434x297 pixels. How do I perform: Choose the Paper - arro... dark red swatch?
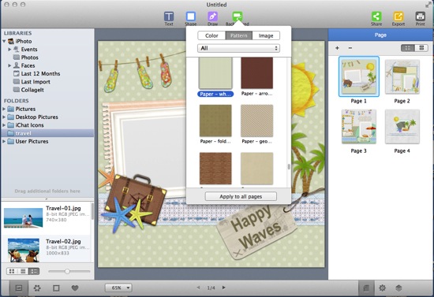[x=257, y=73]
